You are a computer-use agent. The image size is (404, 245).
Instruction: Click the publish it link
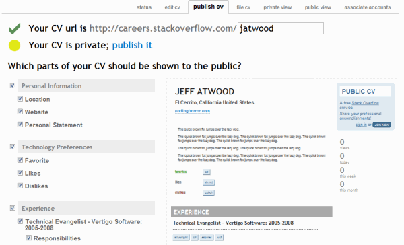coord(132,45)
